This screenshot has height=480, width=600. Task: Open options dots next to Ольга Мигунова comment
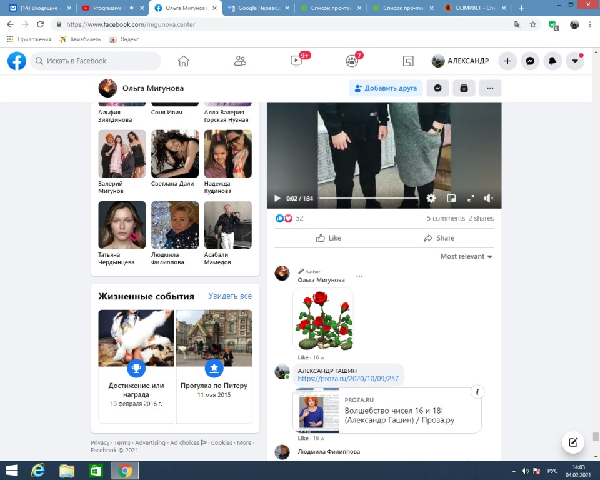point(359,276)
